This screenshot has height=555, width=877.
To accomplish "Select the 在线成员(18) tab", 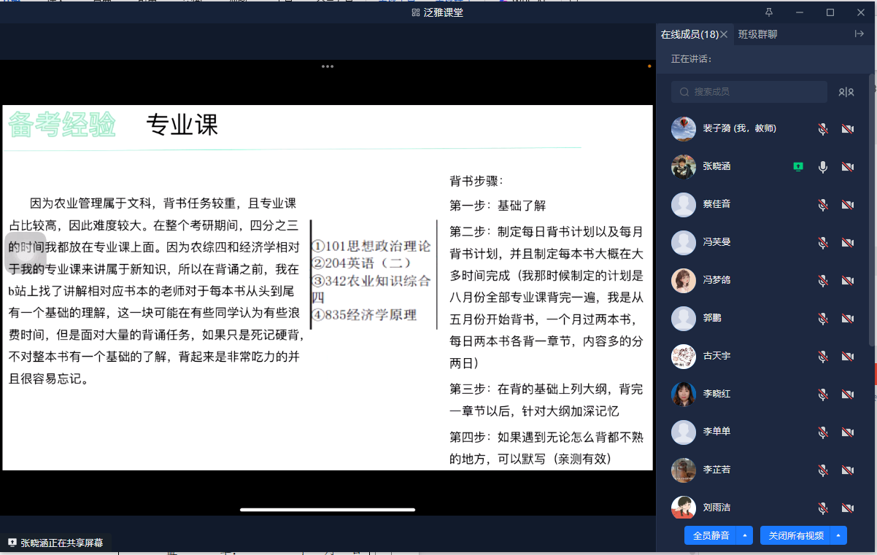I will click(689, 34).
